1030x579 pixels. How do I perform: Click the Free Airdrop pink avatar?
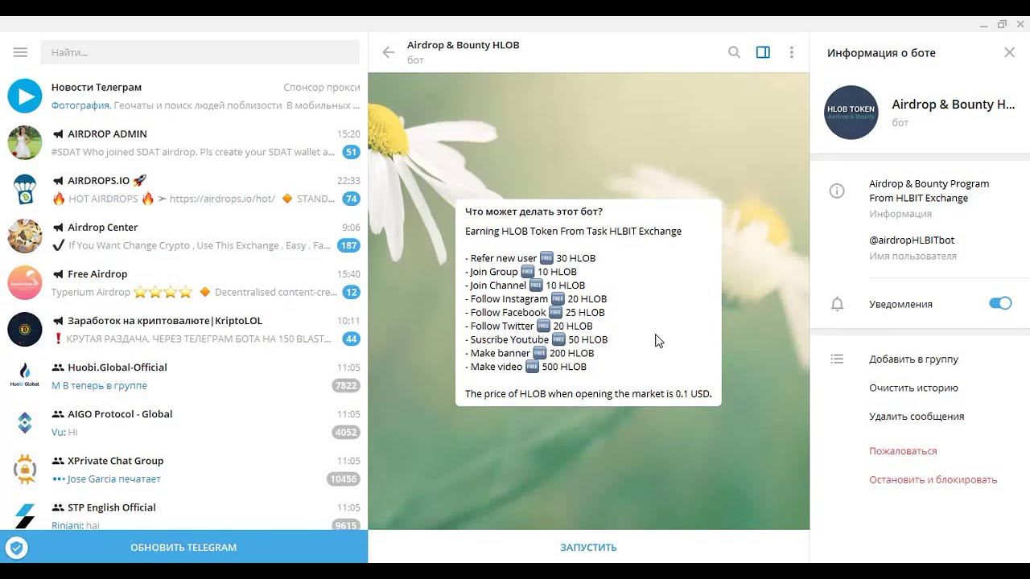point(25,282)
